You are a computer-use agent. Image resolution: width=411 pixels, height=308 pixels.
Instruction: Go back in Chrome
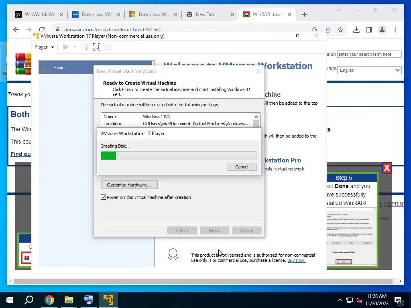point(16,30)
